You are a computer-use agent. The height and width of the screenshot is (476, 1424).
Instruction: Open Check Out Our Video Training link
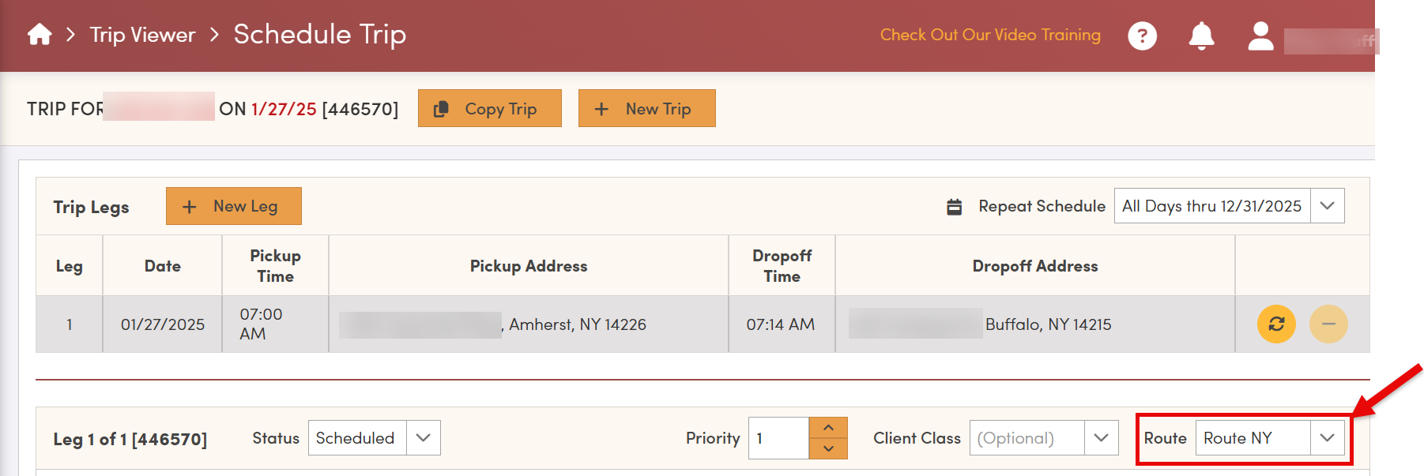coord(990,35)
